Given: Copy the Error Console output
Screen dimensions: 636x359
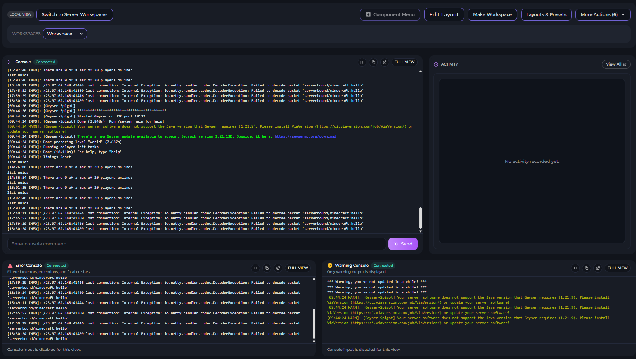Looking at the screenshot, I should 267,268.
